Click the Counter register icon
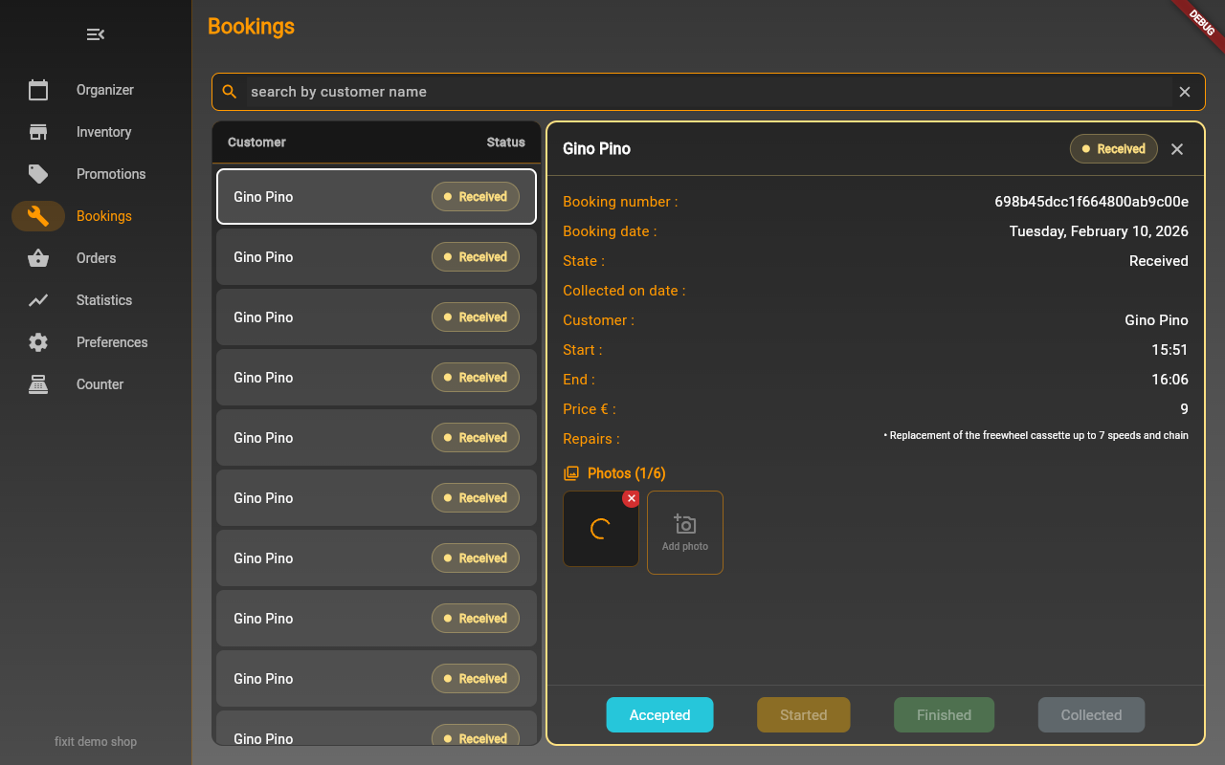1225x765 pixels. click(x=38, y=384)
